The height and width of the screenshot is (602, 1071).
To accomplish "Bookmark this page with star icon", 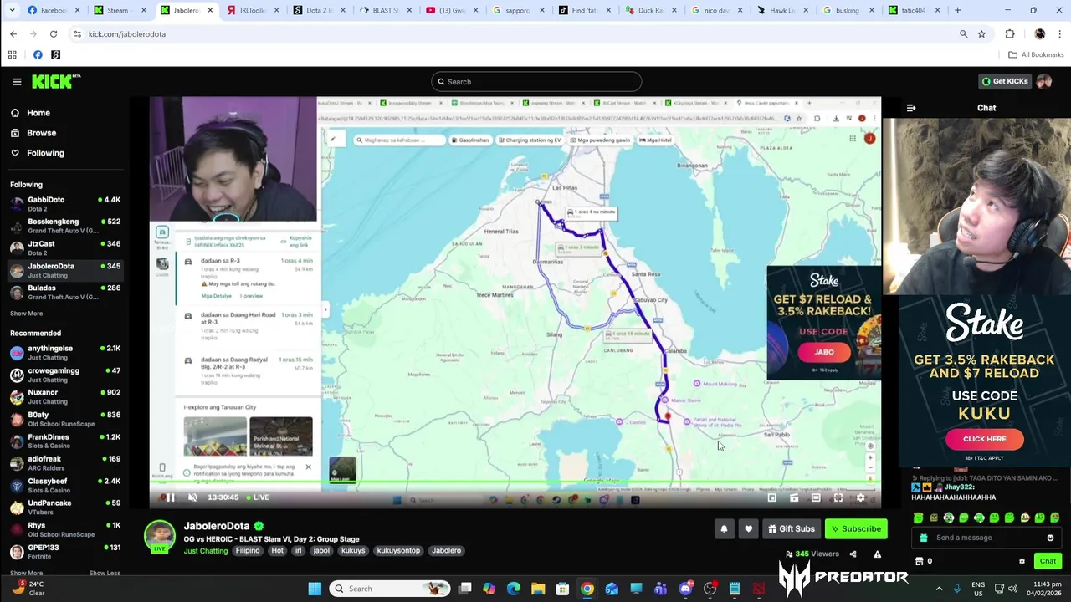I will point(981,34).
